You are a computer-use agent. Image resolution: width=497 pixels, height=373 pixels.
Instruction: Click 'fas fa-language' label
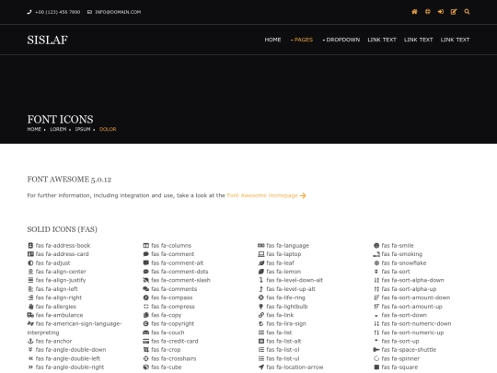point(287,246)
